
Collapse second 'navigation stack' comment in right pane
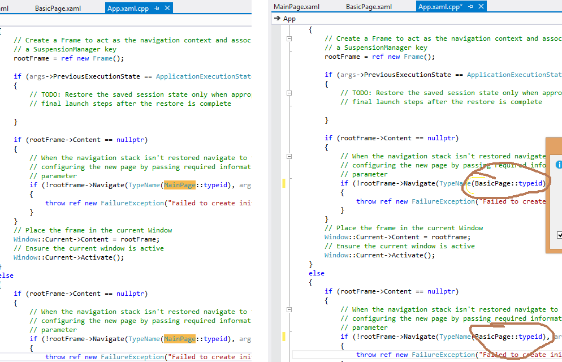click(289, 309)
